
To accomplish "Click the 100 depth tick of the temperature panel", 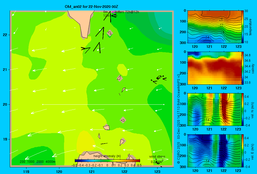I will [x=183, y=21].
